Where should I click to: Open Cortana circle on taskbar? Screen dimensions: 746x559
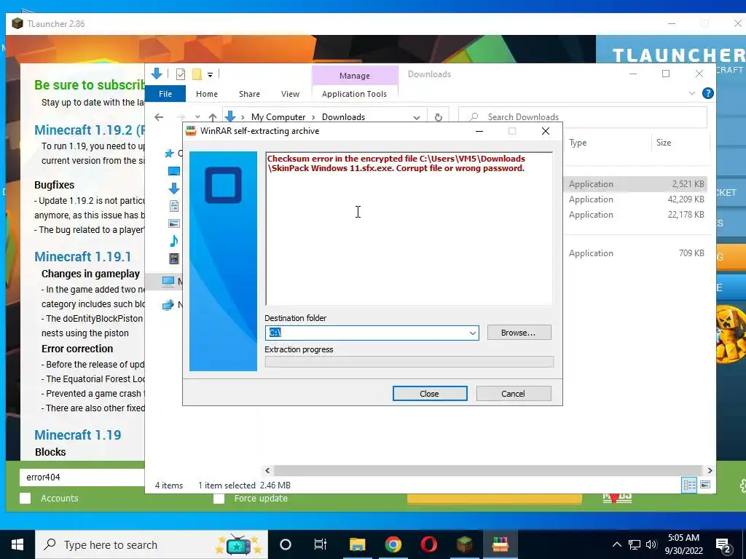click(286, 544)
